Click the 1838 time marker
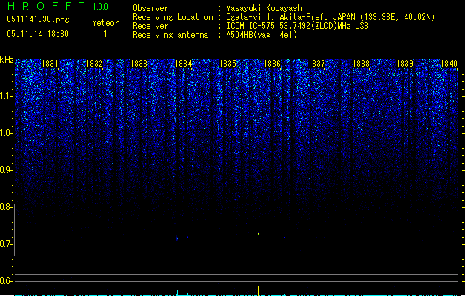This screenshot has height=296, width=466. tap(361, 64)
